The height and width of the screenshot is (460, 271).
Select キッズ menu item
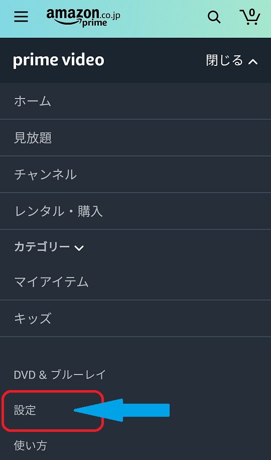[135, 318]
